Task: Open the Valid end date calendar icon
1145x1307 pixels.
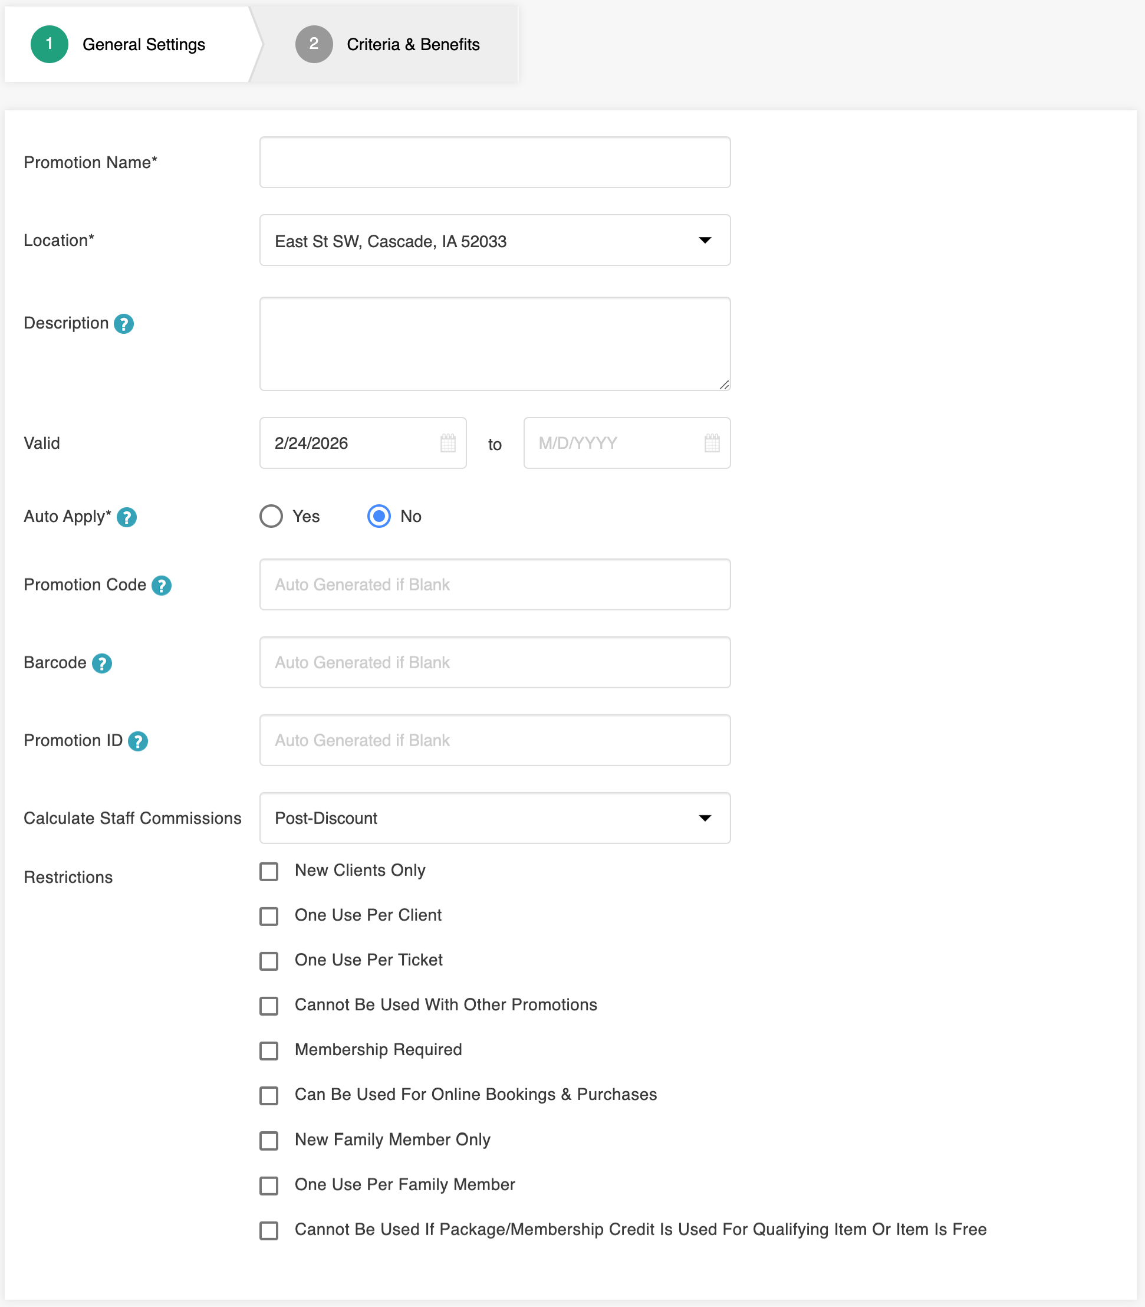Action: point(712,443)
